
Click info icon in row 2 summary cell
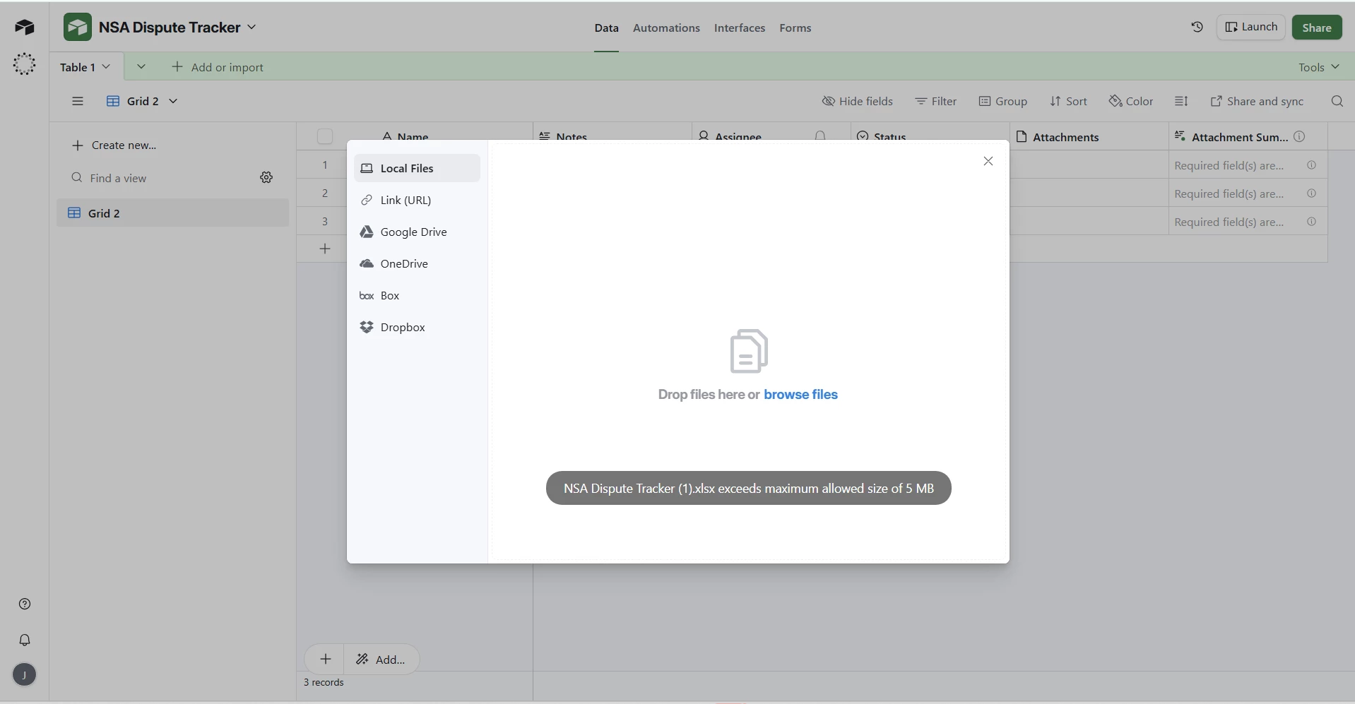point(1311,193)
